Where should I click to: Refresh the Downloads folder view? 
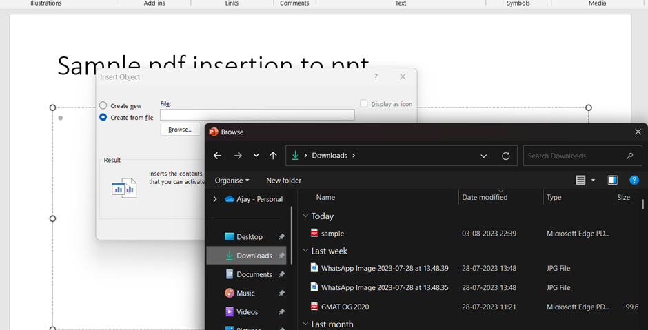[x=505, y=156]
